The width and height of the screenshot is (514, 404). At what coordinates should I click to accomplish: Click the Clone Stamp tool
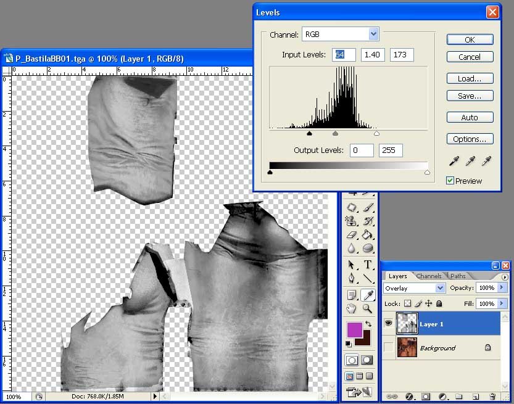pyautogui.click(x=352, y=221)
